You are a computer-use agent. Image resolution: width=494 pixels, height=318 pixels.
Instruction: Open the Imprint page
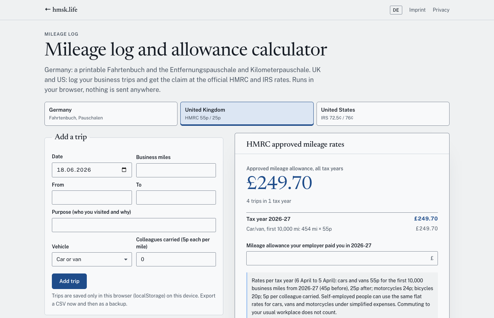[x=417, y=10]
